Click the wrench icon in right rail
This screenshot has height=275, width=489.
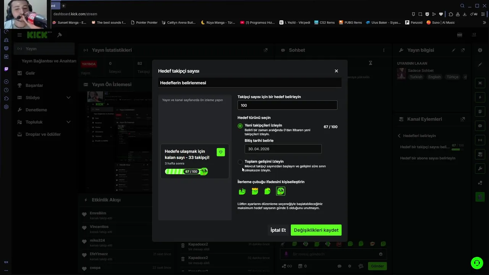coord(480,168)
